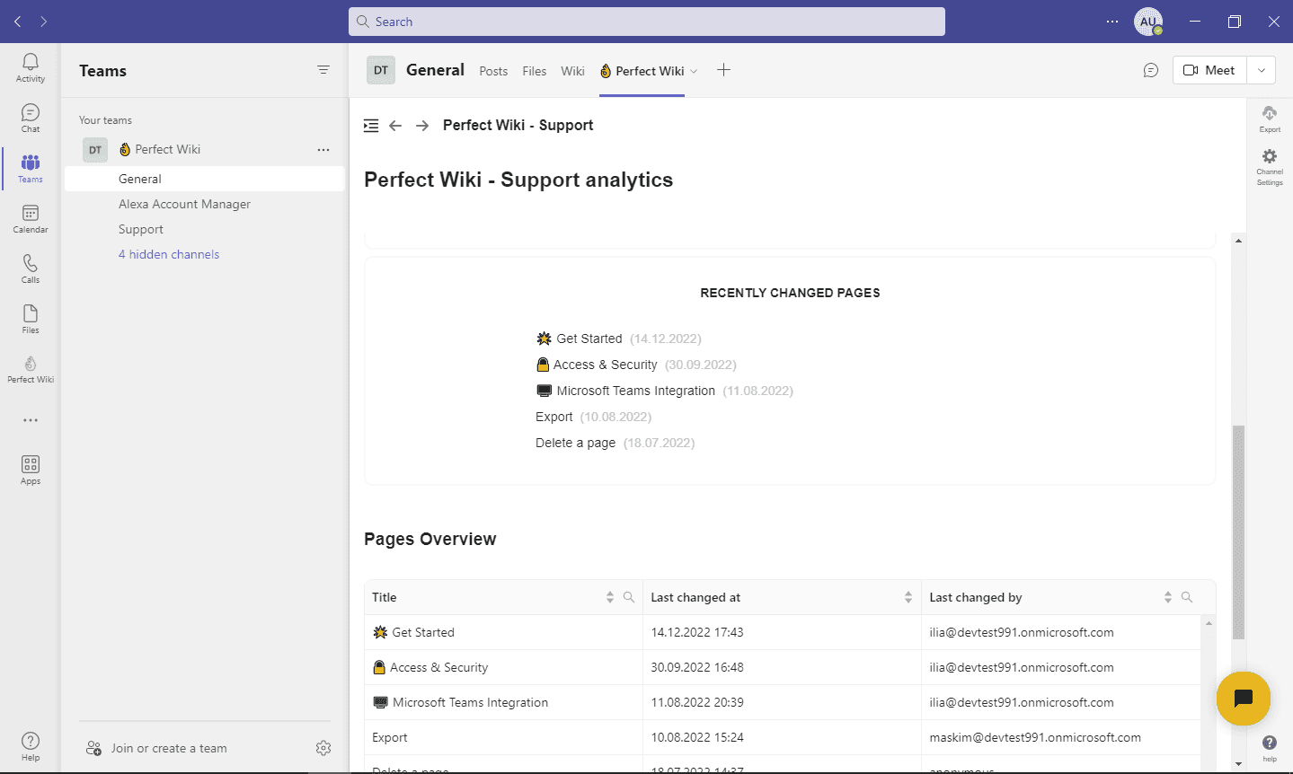This screenshot has width=1293, height=774.
Task: Switch to the Files tab
Action: click(x=535, y=71)
